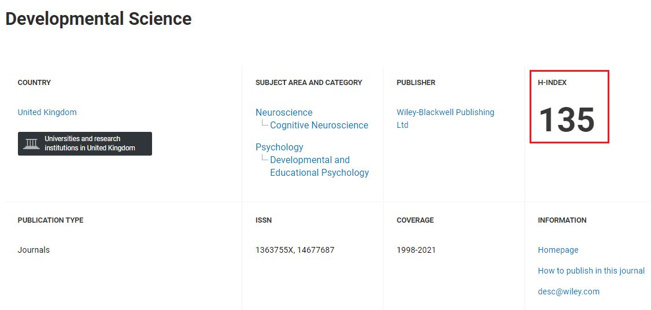Select the Psychology subject area

pyautogui.click(x=279, y=147)
